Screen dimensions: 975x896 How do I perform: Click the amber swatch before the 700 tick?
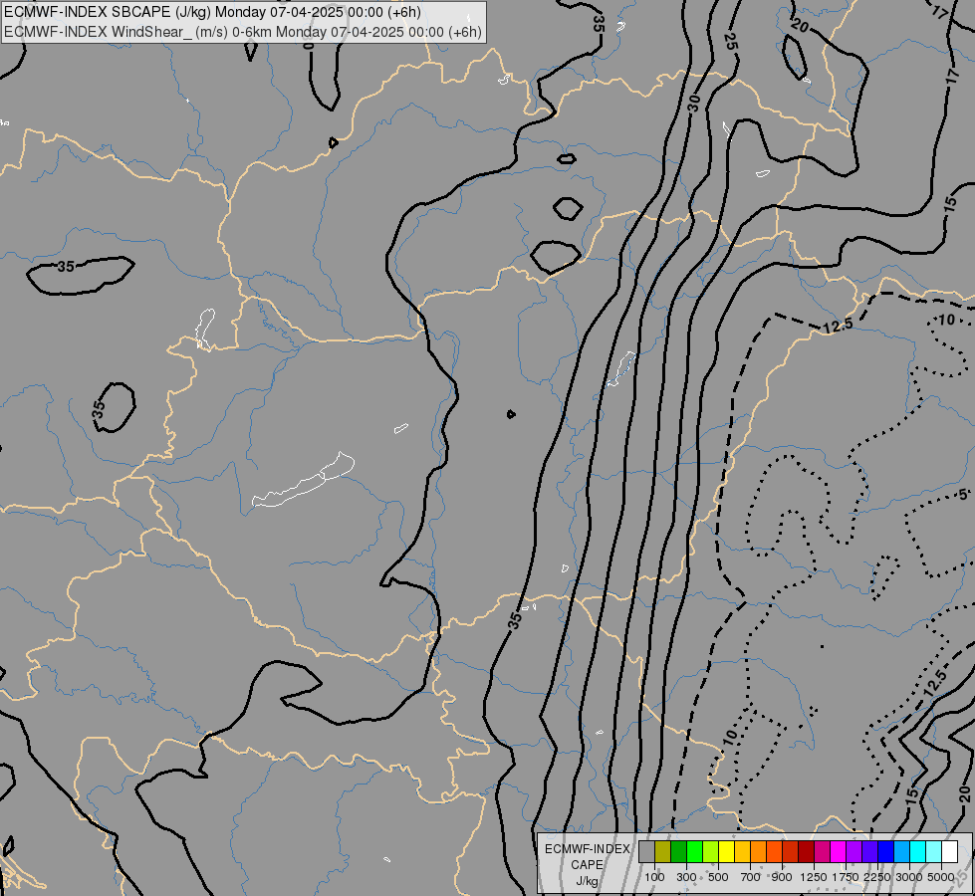743,852
